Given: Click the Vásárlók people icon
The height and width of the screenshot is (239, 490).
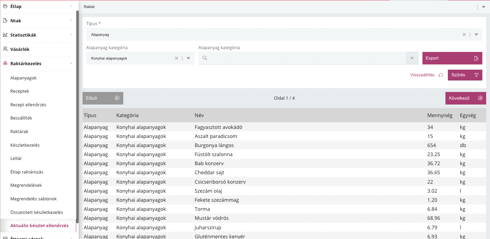Looking at the screenshot, I should 5,49.
